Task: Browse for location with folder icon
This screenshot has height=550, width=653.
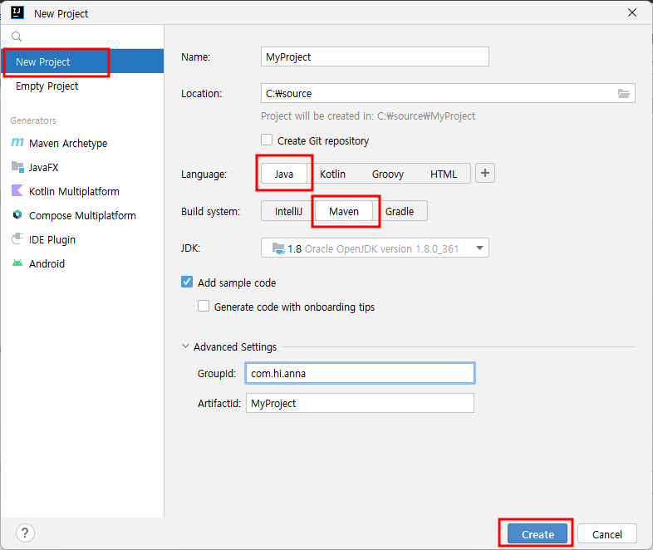Action: [623, 93]
